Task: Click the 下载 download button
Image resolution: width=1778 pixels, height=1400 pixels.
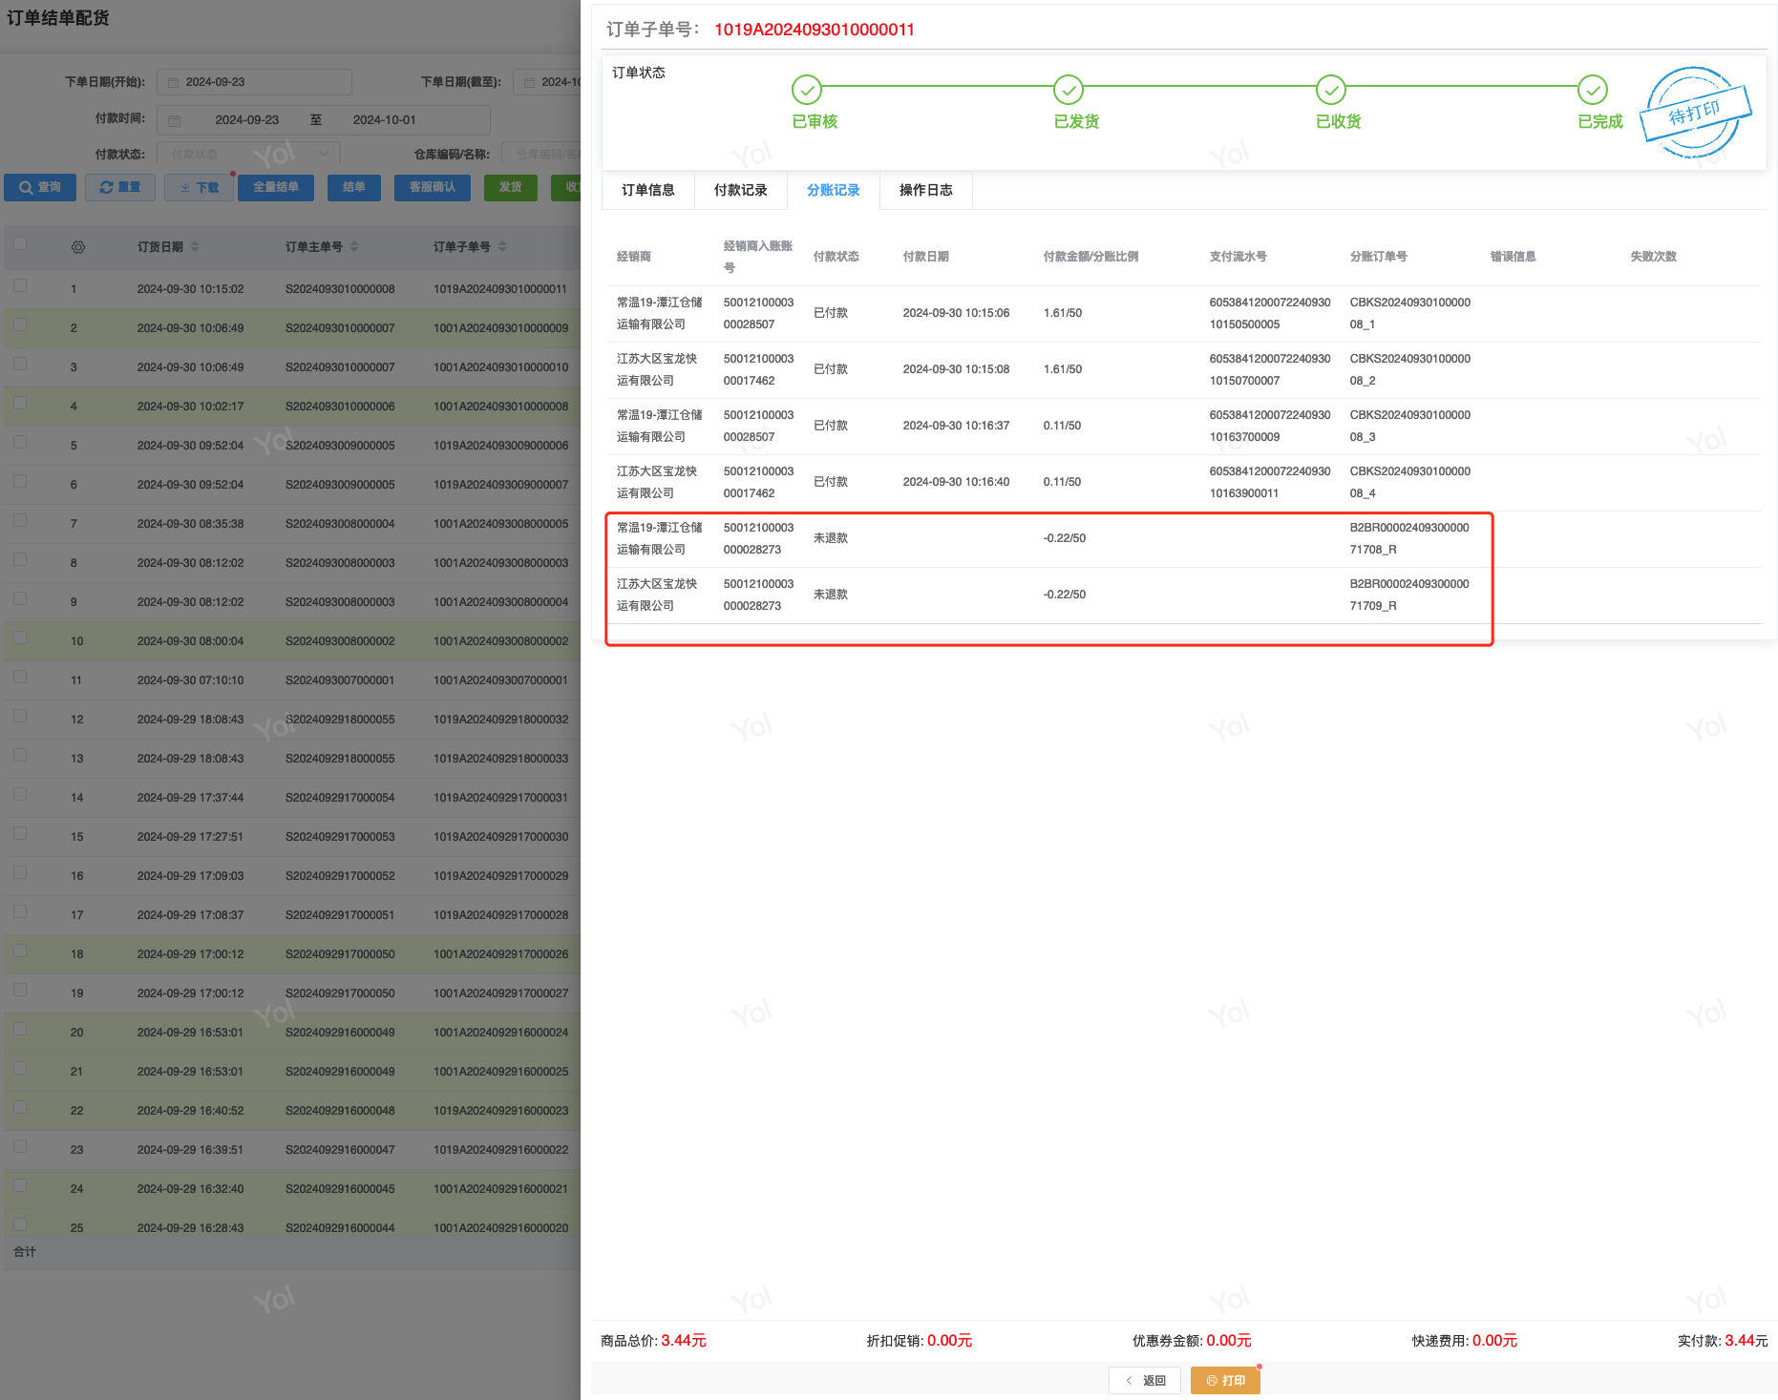Action: click(x=200, y=188)
